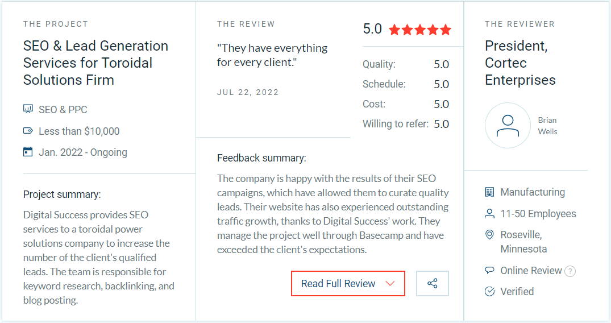
Task: Click President, Cortec Enterprises heading
Action: [x=520, y=63]
